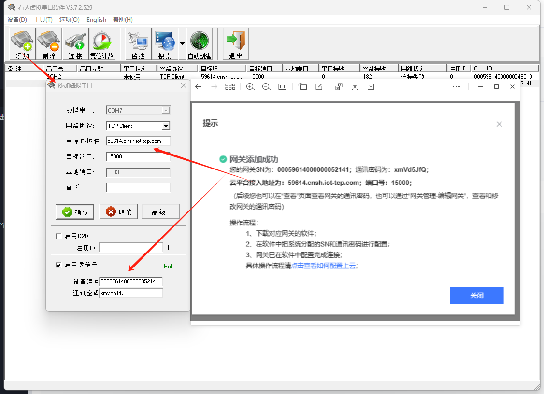This screenshot has height=394, width=544.
Task: Click the rotate icon in image viewer
Action: [302, 86]
